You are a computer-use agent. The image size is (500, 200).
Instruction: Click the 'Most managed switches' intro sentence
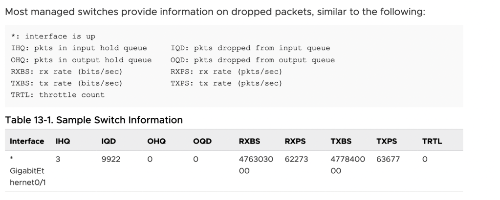215,12
